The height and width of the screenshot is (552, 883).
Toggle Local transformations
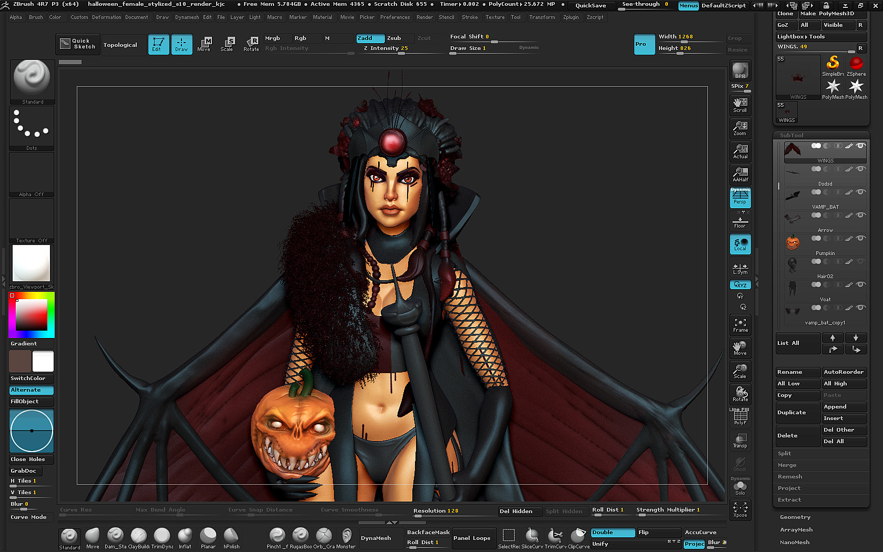(x=740, y=244)
